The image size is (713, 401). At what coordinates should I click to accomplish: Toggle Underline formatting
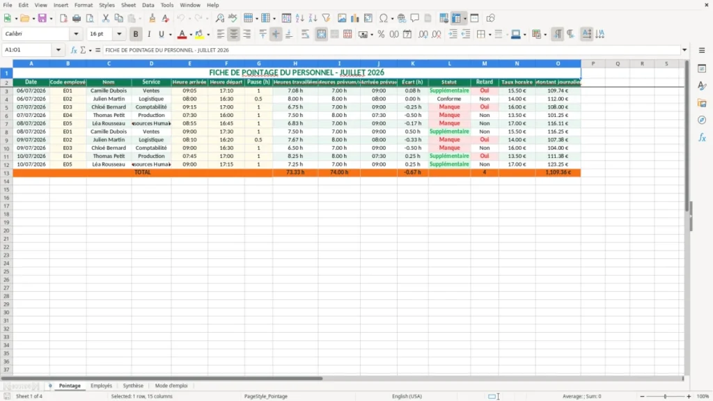point(162,34)
